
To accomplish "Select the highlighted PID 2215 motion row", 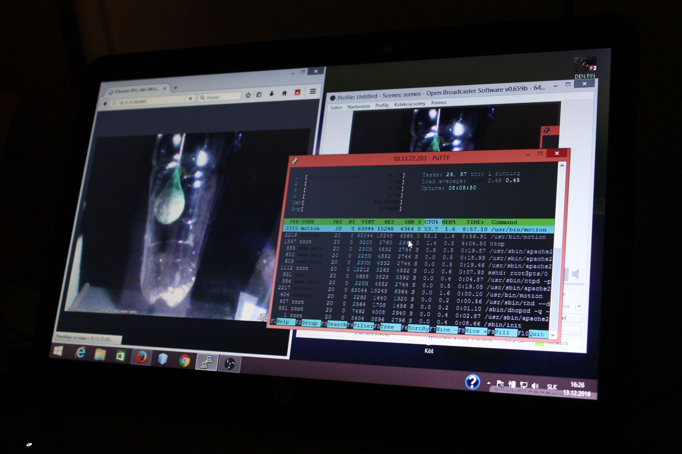I will point(418,229).
